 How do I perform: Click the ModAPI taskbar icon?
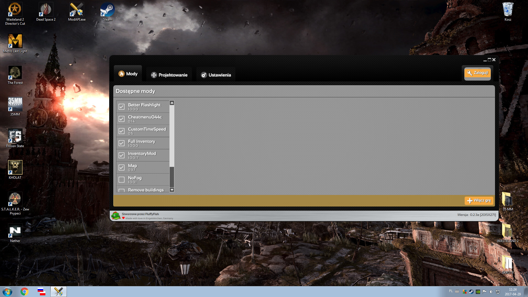58,291
